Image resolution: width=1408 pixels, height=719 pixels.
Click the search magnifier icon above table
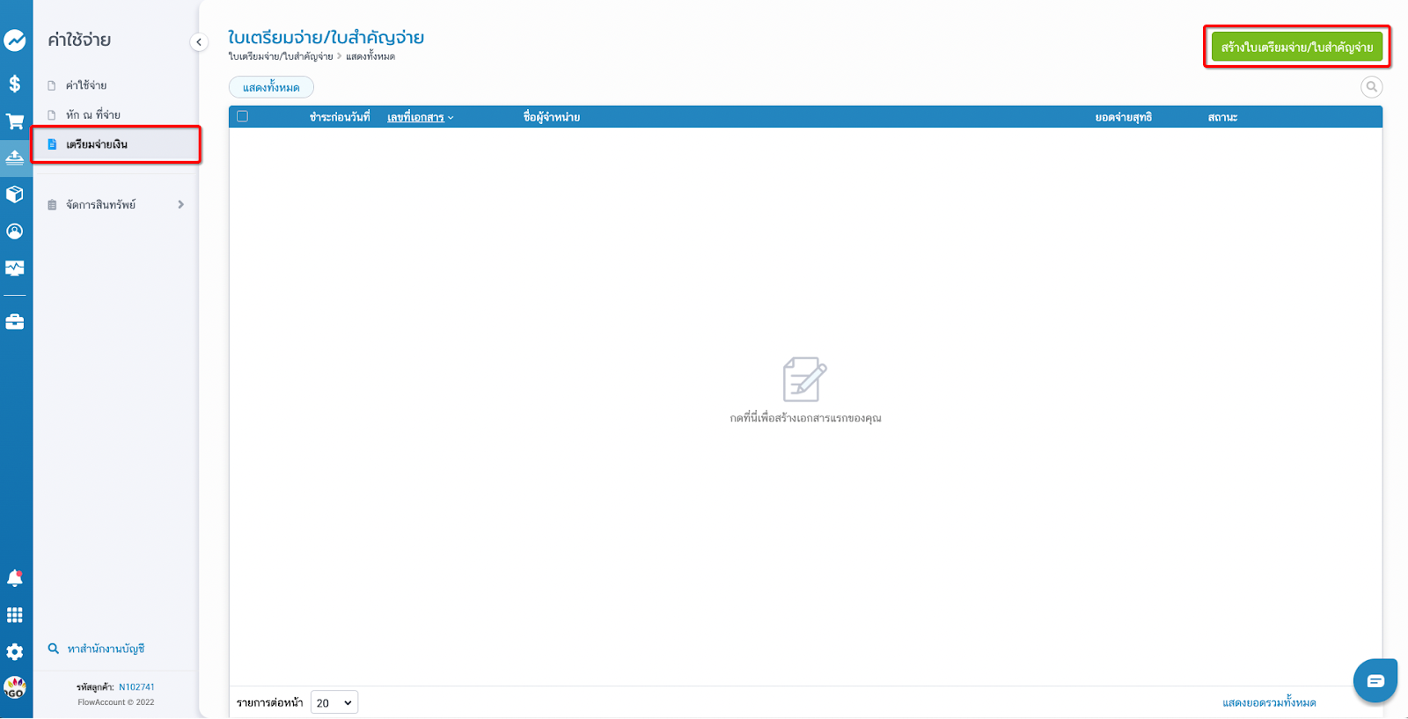click(1371, 87)
